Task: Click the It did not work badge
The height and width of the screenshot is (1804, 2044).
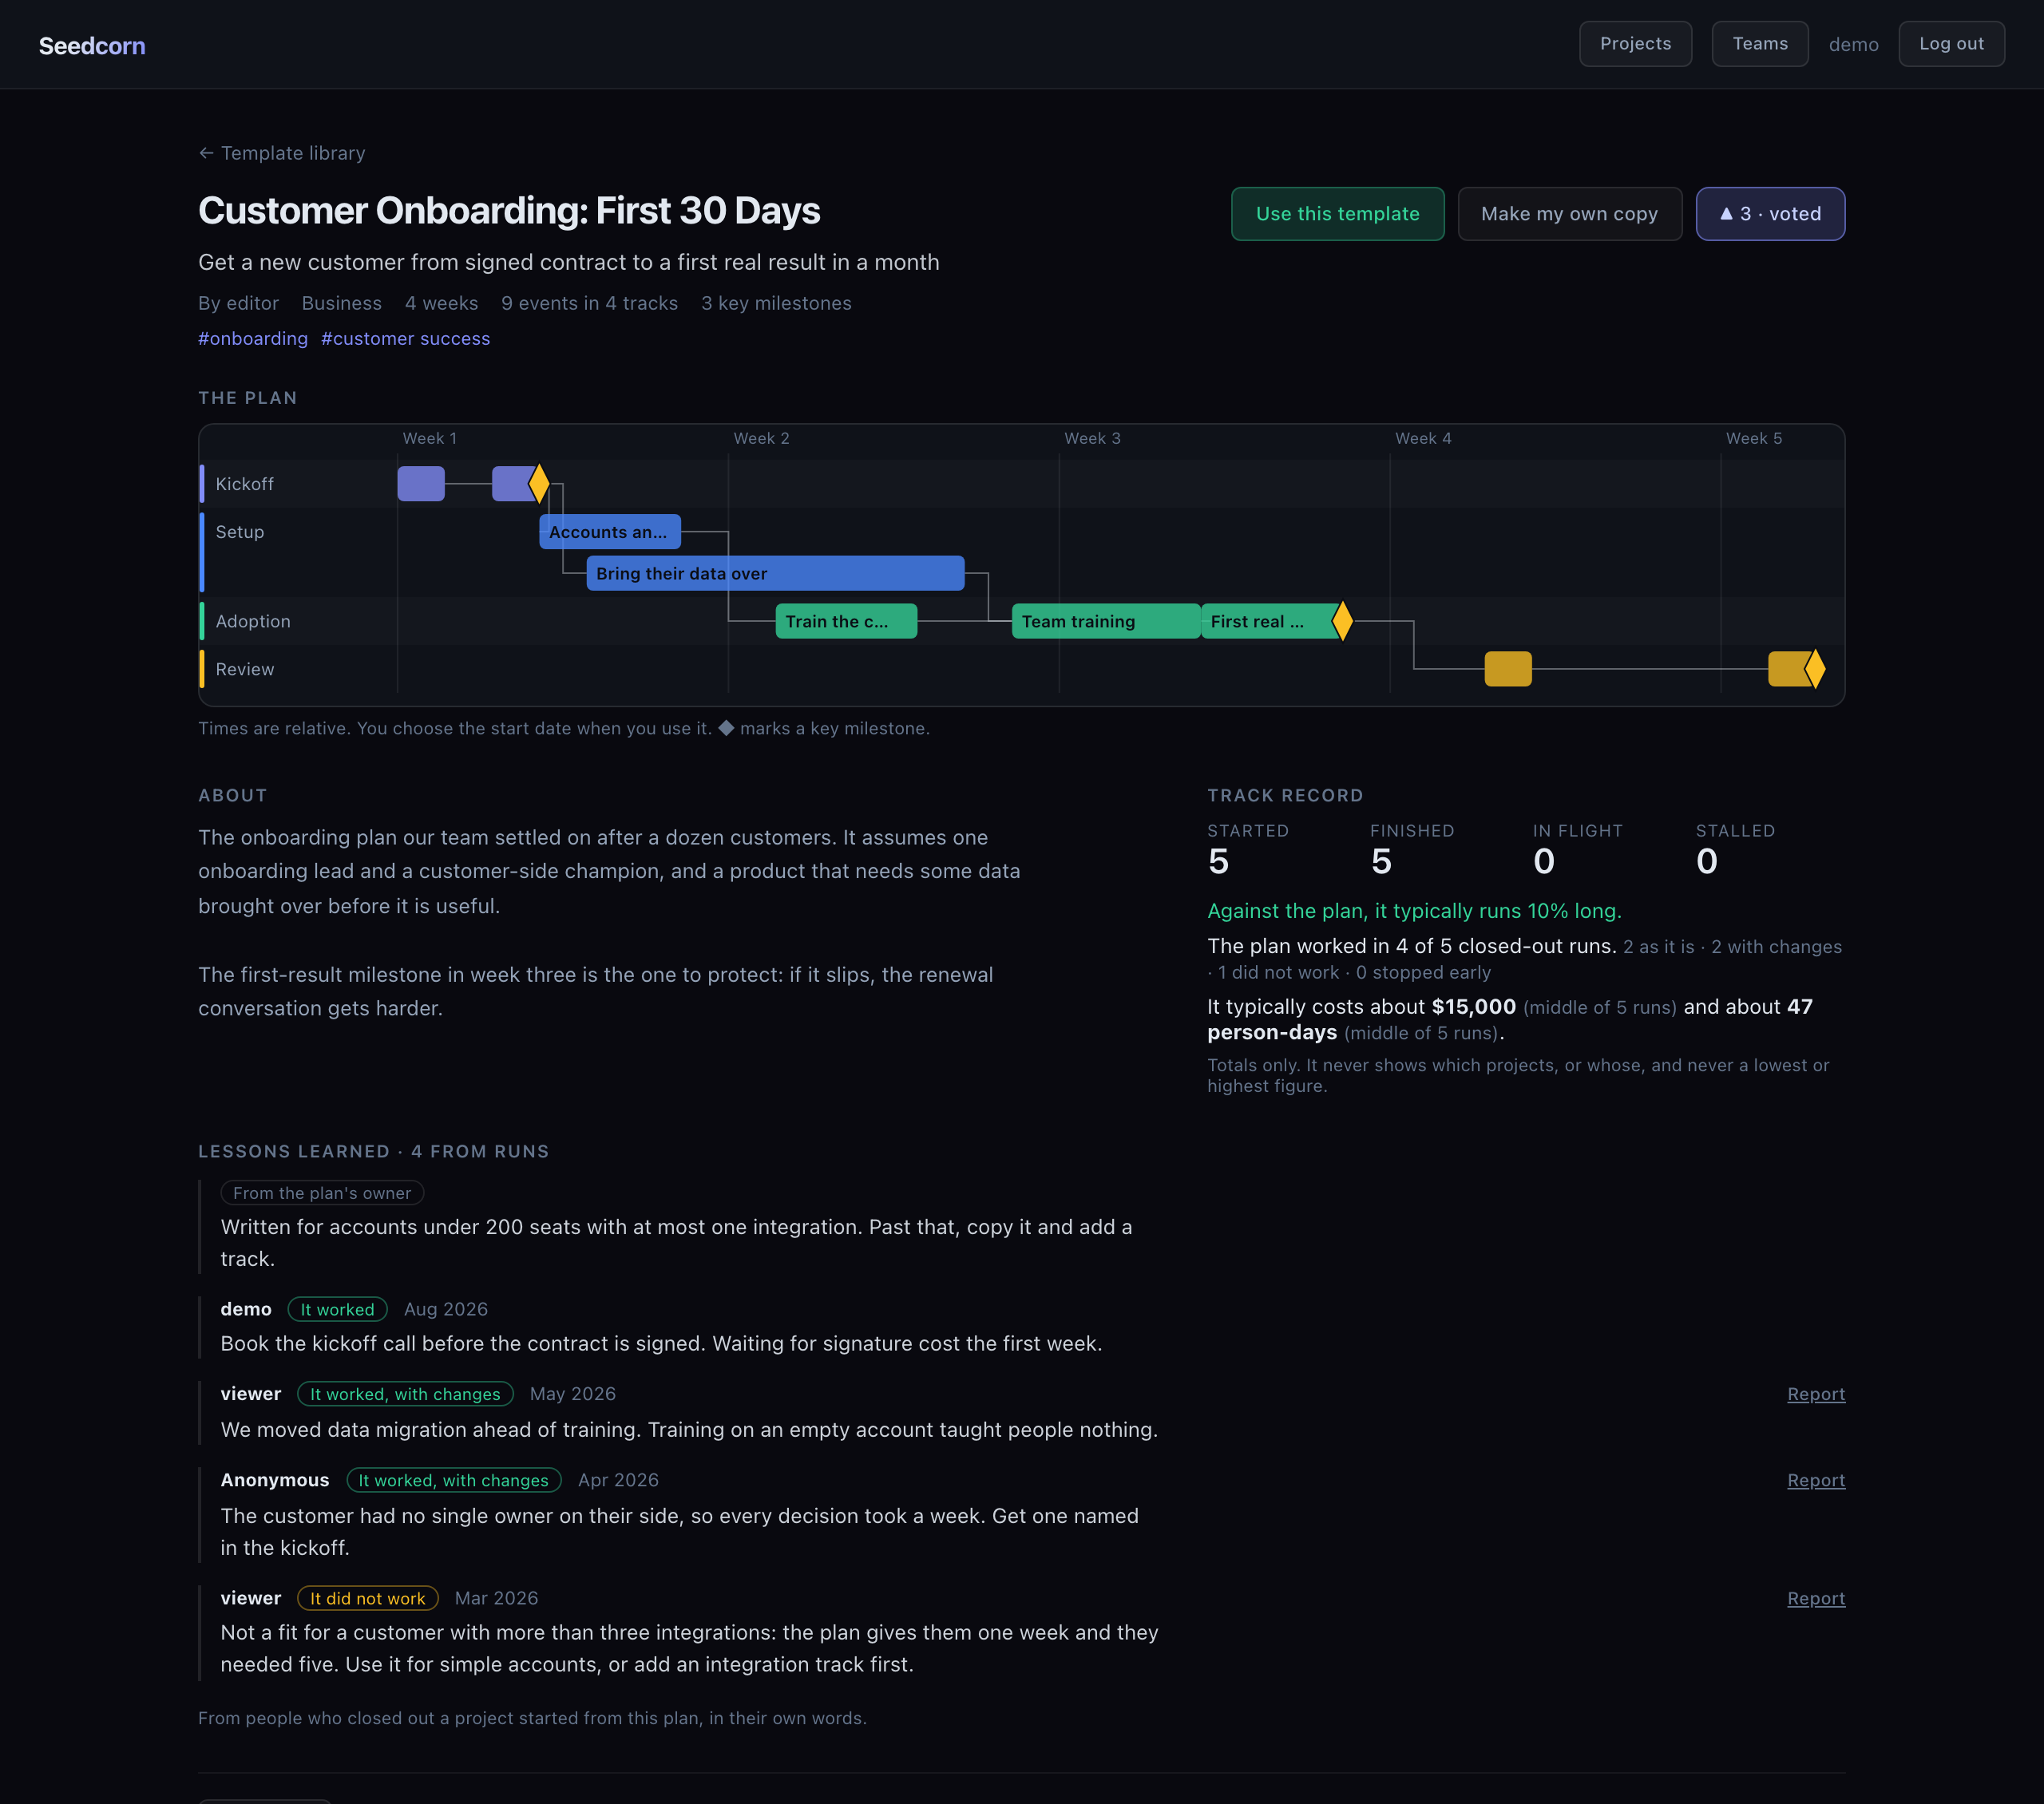Action: point(368,1598)
